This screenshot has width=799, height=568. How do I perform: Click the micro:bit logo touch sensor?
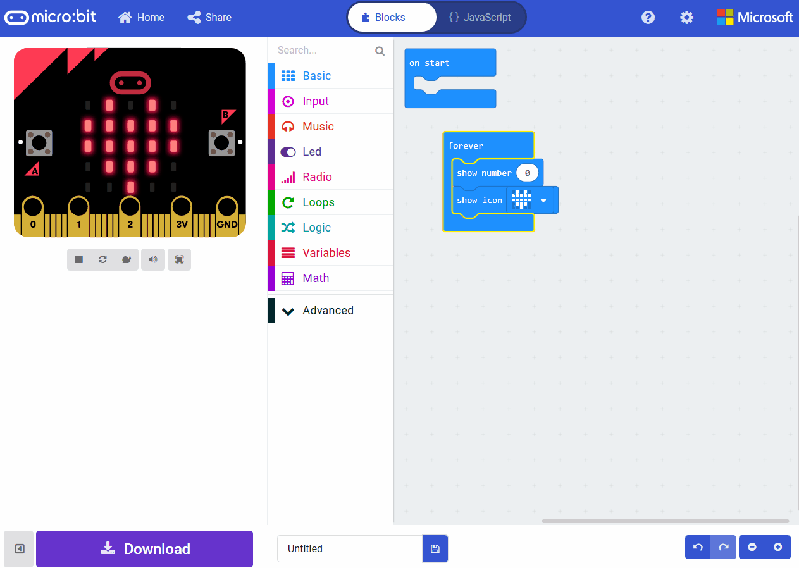pos(130,82)
